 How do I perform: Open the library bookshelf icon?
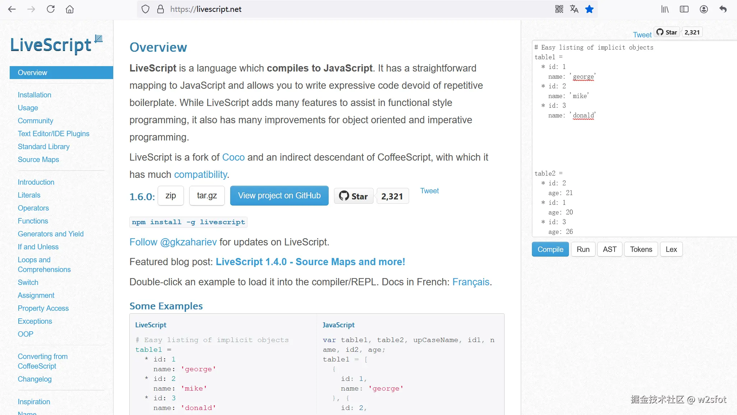pos(665,9)
